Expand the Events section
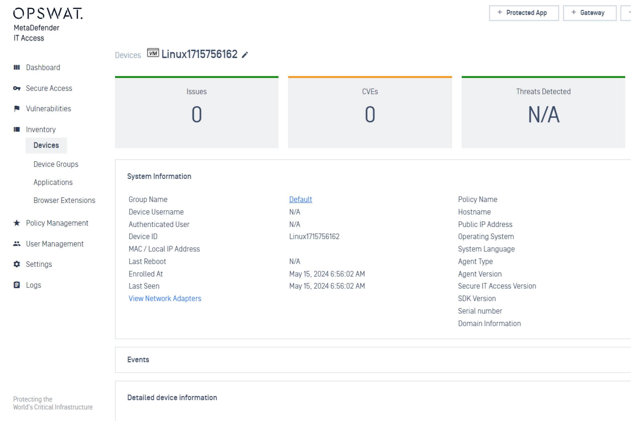Viewport: 631px width, 421px height. tap(138, 360)
